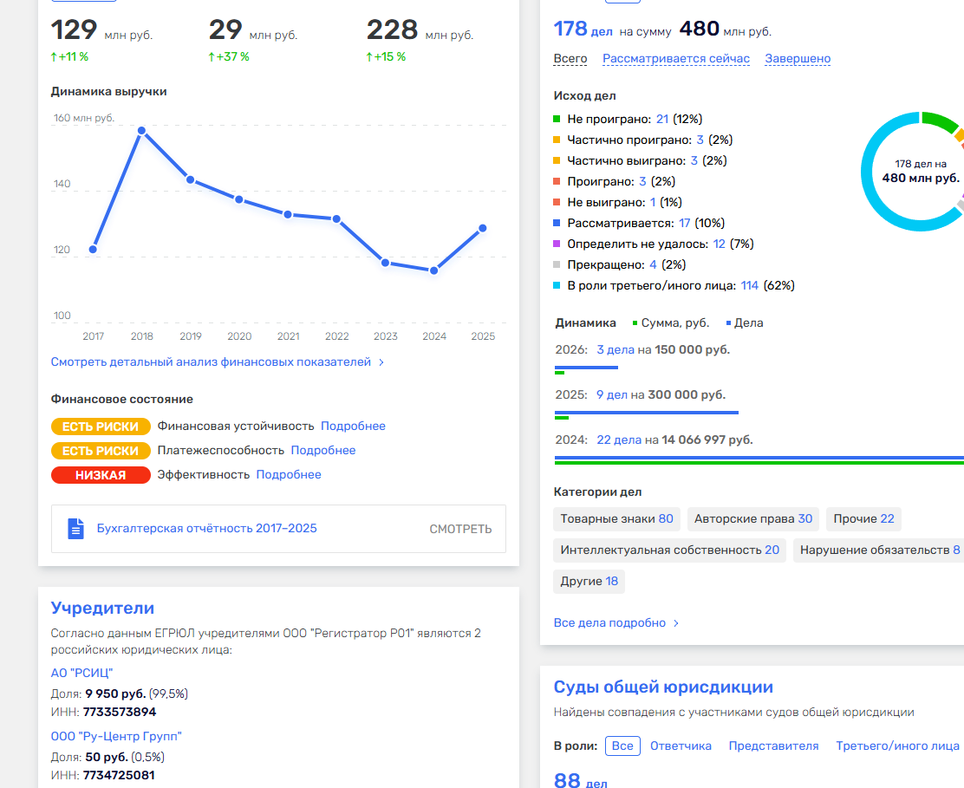Select 'Авторские права 30' category chip

[752, 519]
